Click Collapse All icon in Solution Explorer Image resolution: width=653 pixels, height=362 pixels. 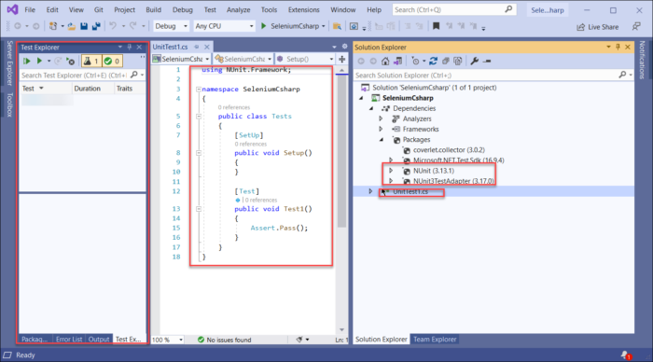[x=446, y=62]
